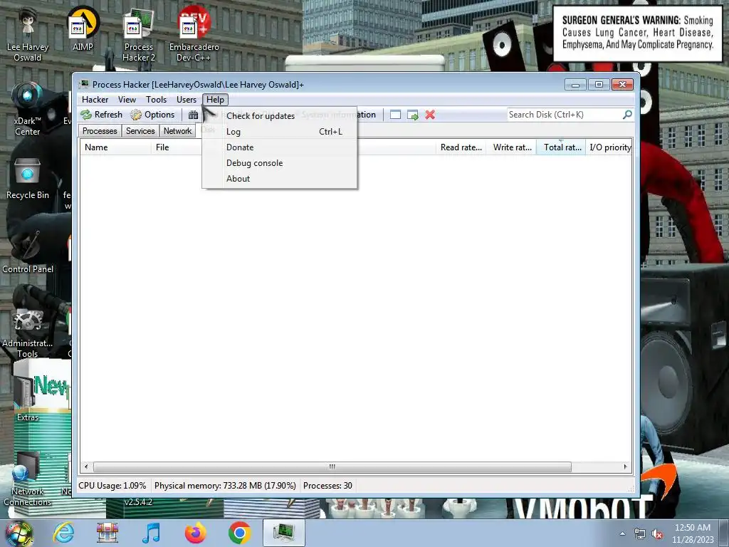729x547 pixels.
Task: Open Debug console from the Help menu
Action: tap(279, 163)
